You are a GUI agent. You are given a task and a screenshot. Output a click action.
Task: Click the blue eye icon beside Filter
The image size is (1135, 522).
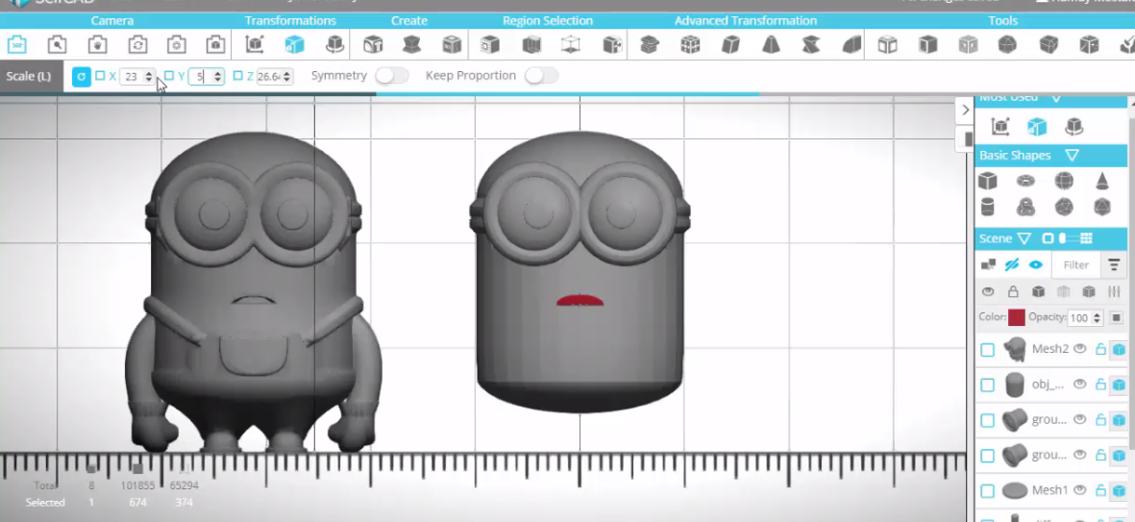tap(1036, 265)
